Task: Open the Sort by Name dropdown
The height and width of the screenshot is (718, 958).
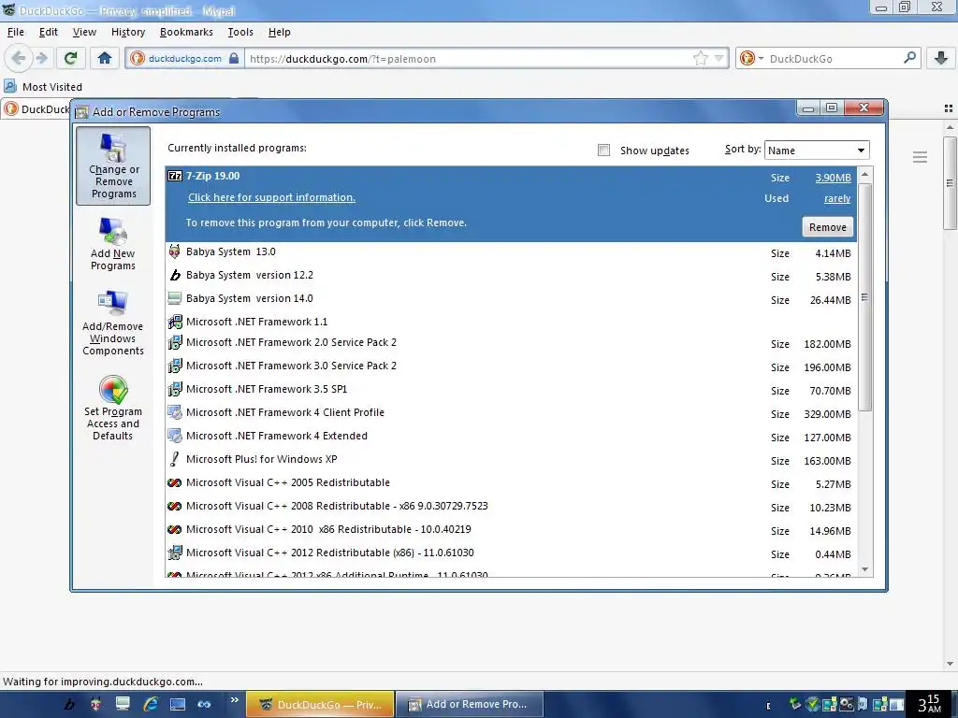Action: [816, 151]
